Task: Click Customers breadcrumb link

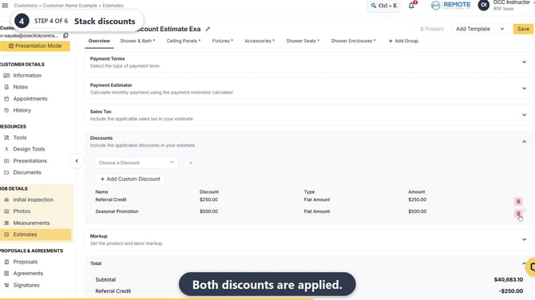Action: (x=26, y=6)
